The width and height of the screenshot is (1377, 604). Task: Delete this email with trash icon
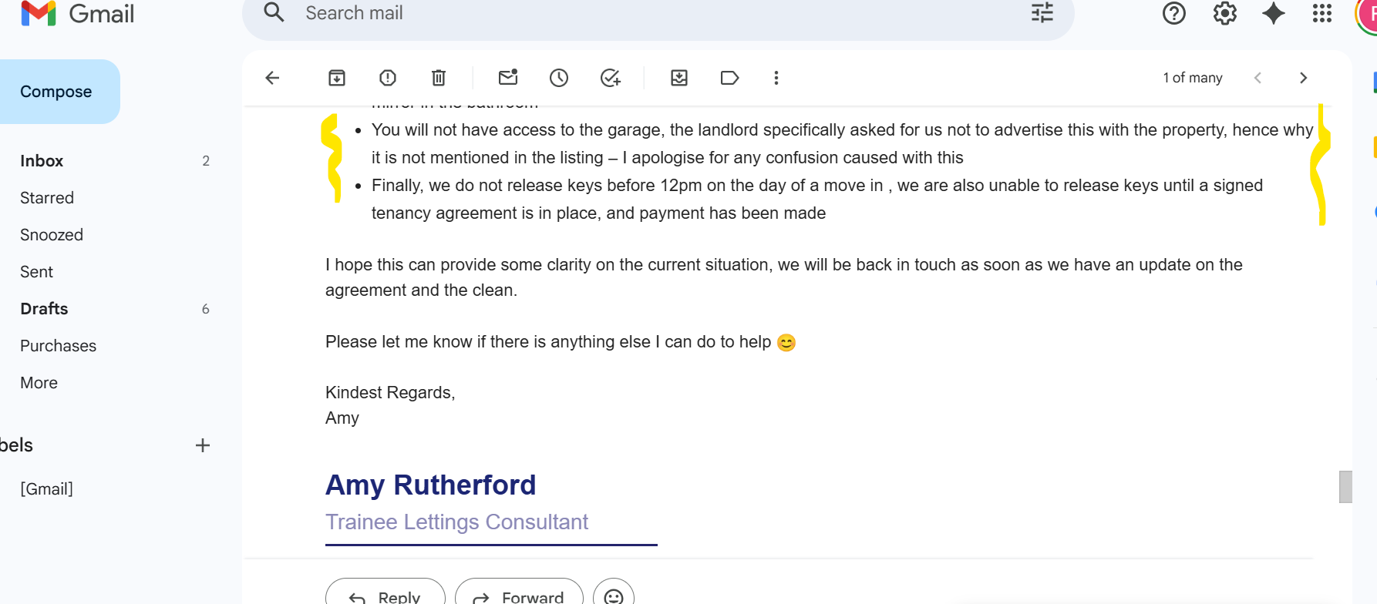(x=439, y=78)
